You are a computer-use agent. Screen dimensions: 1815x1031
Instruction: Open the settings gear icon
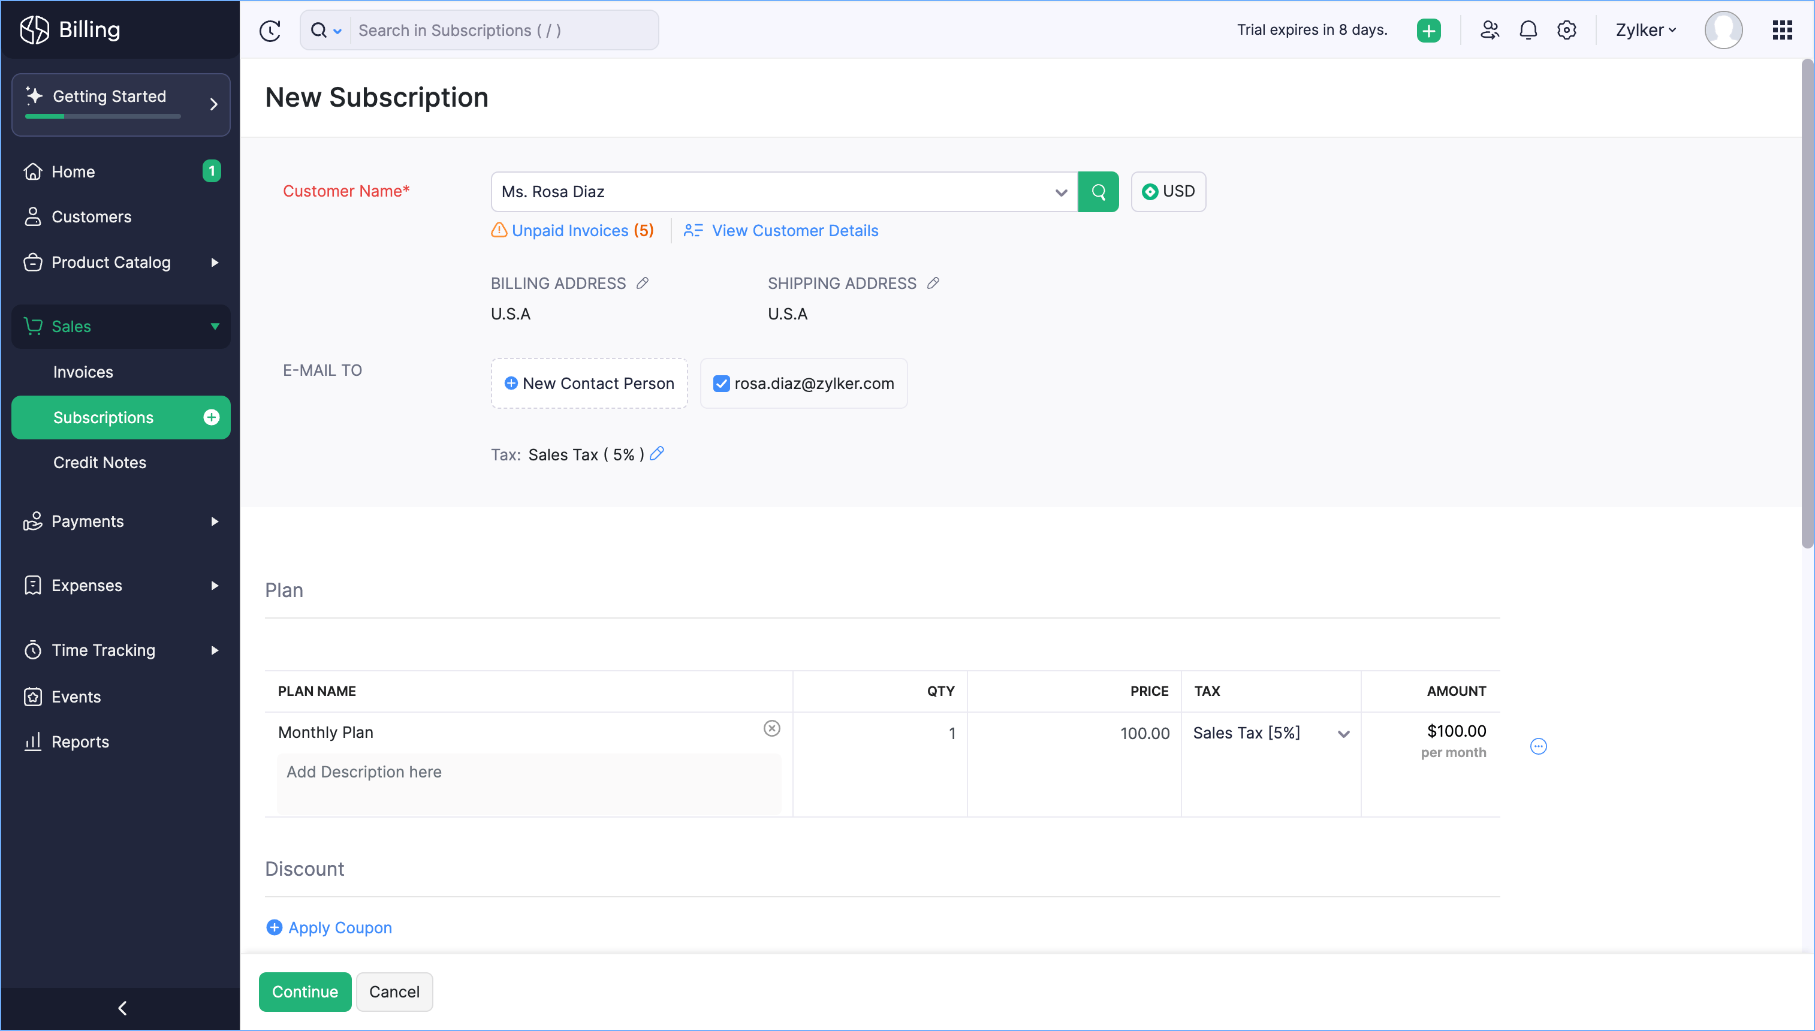click(1566, 31)
